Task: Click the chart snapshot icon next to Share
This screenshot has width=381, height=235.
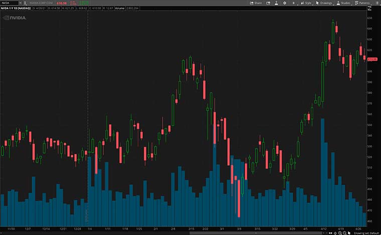Action: point(268,3)
